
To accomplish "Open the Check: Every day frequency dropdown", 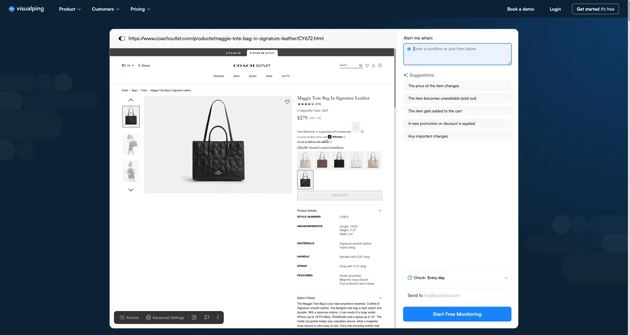I will [x=457, y=278].
